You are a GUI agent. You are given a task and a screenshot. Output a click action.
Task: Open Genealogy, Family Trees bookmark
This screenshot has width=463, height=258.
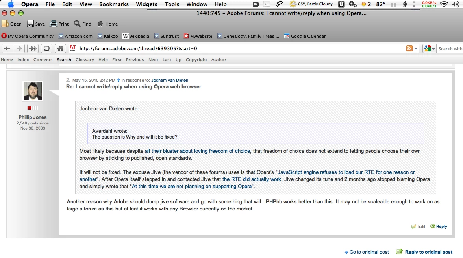(x=248, y=36)
